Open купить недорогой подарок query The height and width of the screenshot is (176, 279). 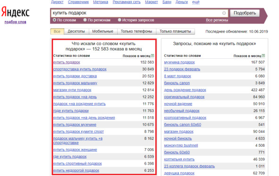(x=76, y=170)
